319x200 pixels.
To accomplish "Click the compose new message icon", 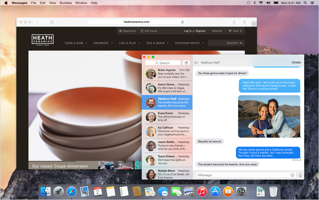I will click(x=186, y=63).
